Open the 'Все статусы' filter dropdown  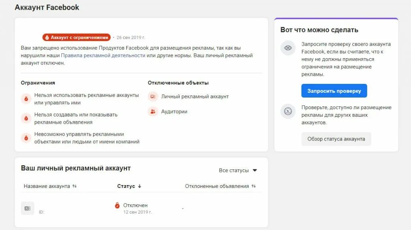click(238, 171)
